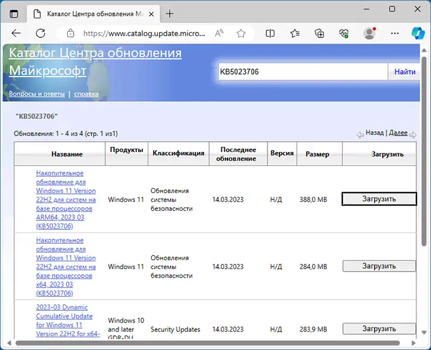Open the ARM64 KB5023706 update link

(66, 199)
